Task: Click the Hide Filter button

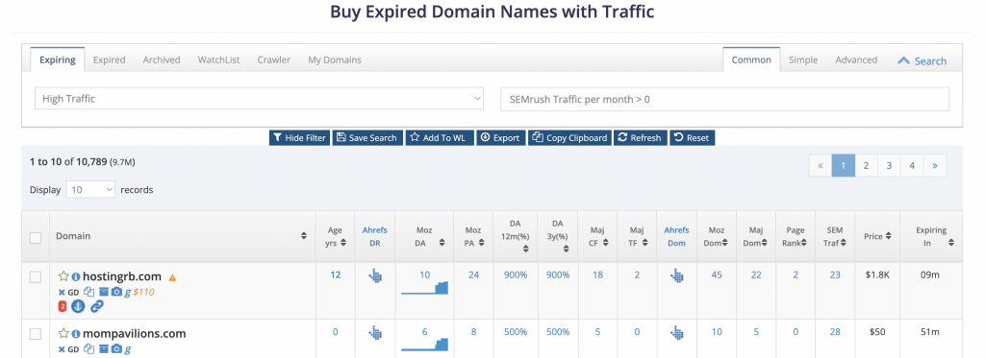Action: (300, 138)
